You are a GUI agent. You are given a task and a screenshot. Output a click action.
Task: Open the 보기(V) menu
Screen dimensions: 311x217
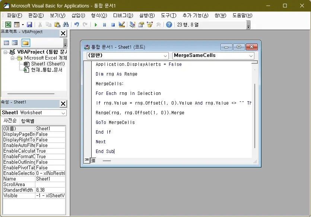pos(57,16)
